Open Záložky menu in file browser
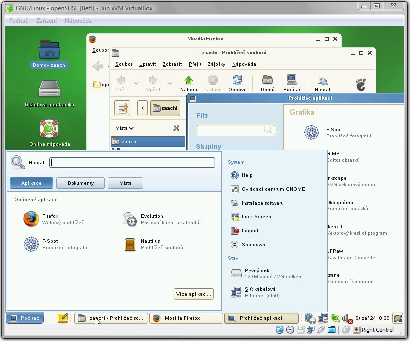 (x=217, y=64)
